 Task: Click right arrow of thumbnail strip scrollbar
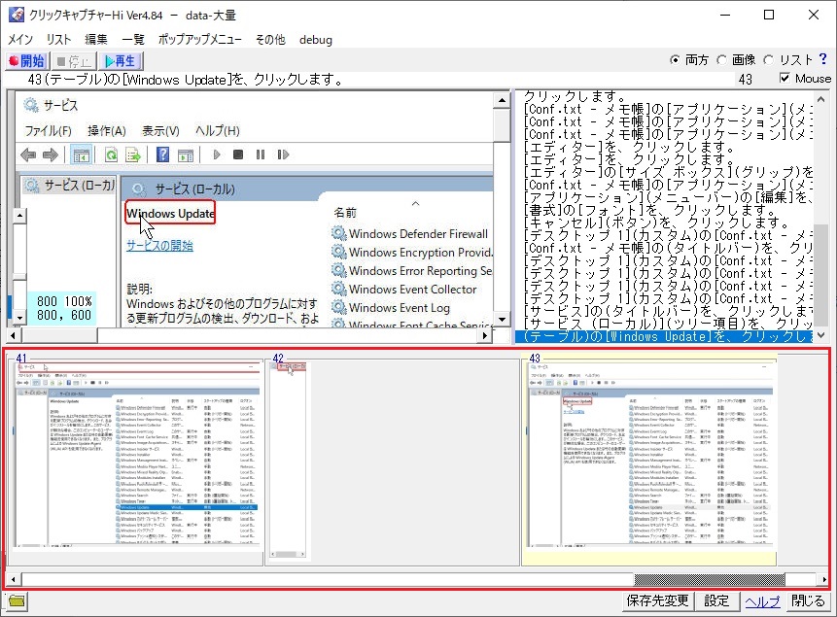[x=823, y=579]
